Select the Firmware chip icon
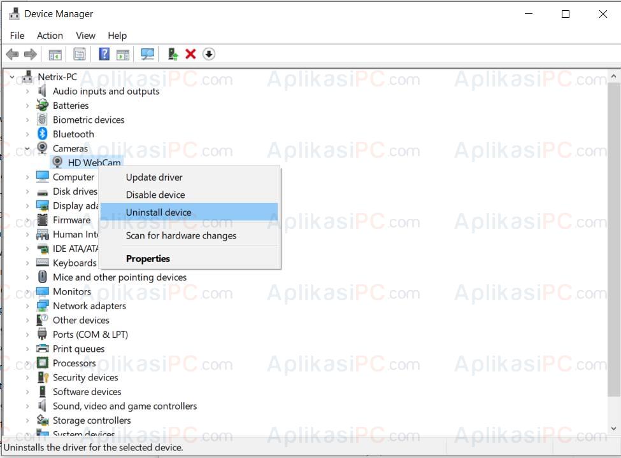The height and width of the screenshot is (458, 621). pyautogui.click(x=43, y=219)
